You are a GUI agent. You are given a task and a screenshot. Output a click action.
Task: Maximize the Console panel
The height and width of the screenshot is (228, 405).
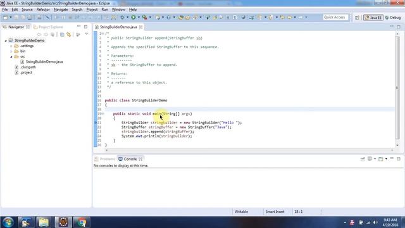click(x=399, y=159)
